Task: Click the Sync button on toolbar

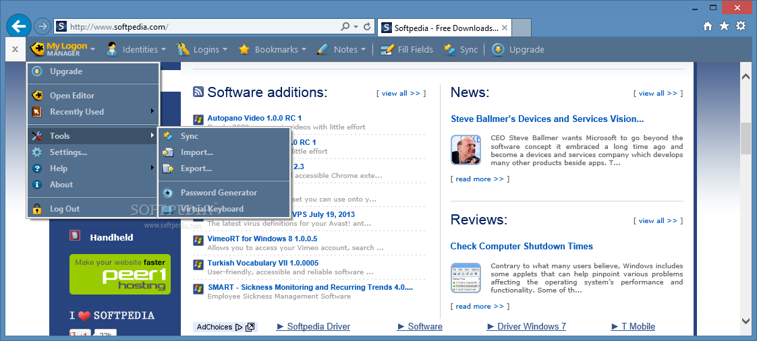Action: pos(461,49)
